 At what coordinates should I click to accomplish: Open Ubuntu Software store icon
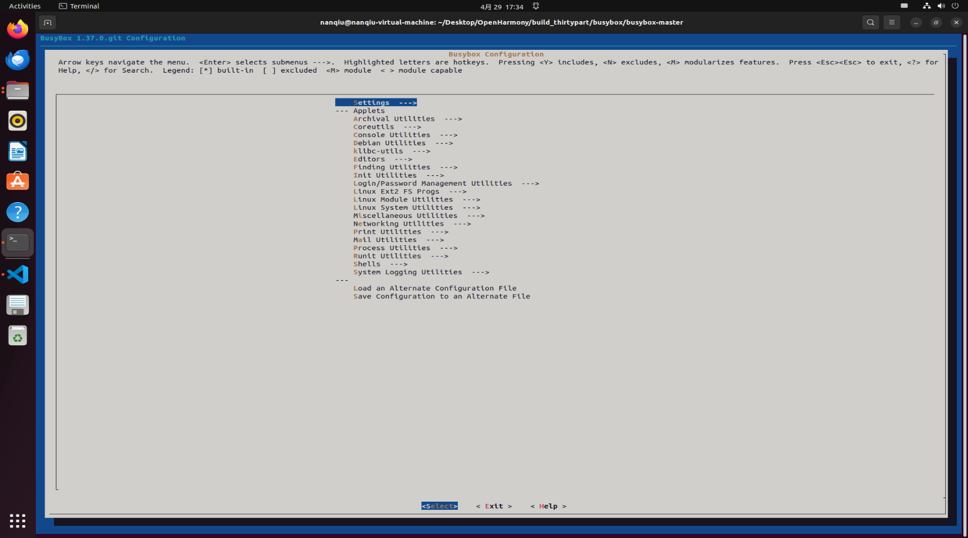[18, 182]
